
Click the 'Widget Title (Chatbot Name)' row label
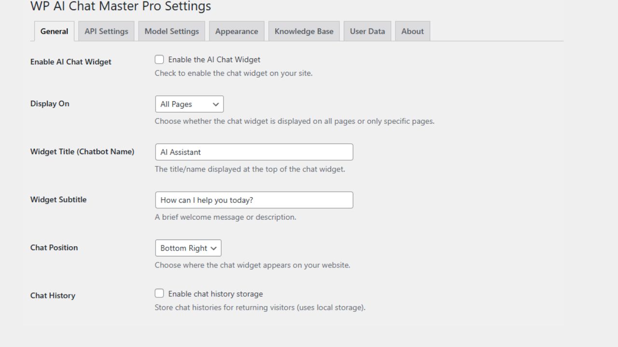82,152
